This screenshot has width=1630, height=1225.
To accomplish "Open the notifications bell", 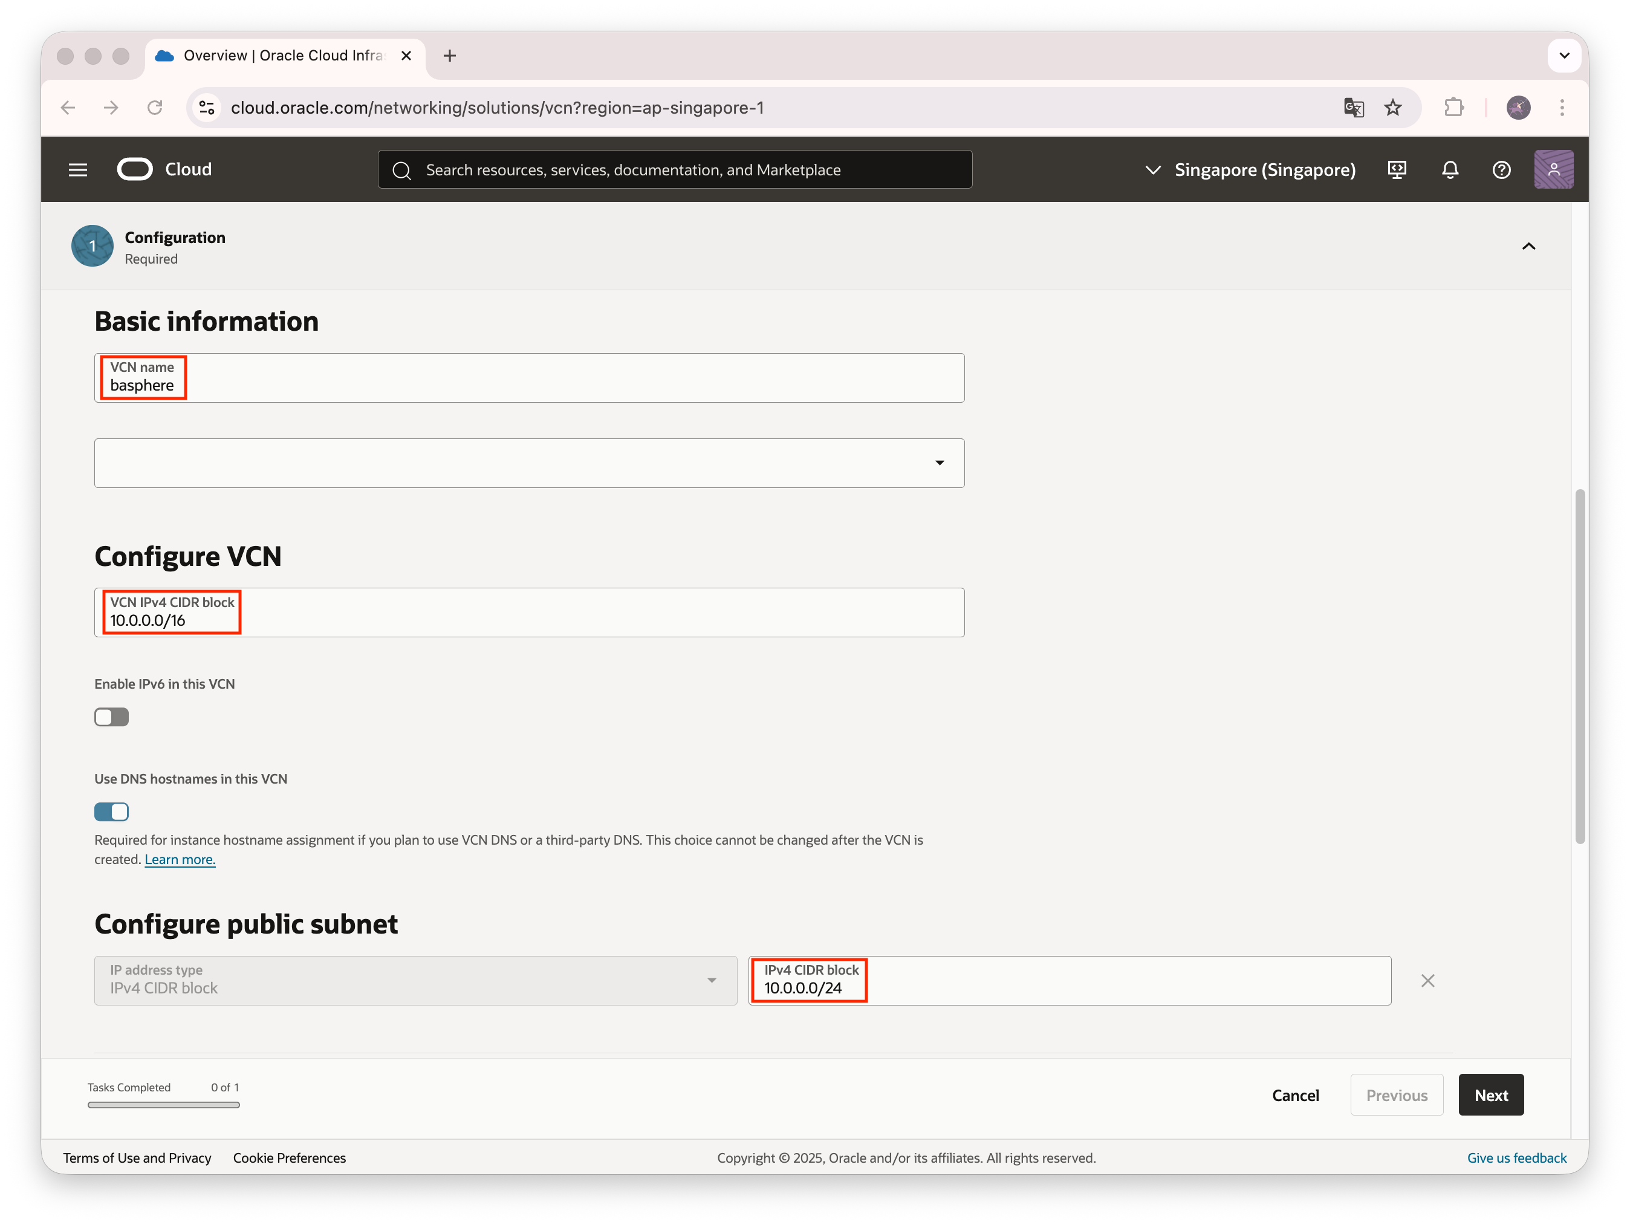I will click(1449, 169).
